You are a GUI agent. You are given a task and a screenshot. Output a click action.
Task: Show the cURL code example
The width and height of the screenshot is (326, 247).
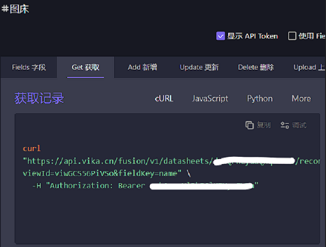tap(164, 98)
